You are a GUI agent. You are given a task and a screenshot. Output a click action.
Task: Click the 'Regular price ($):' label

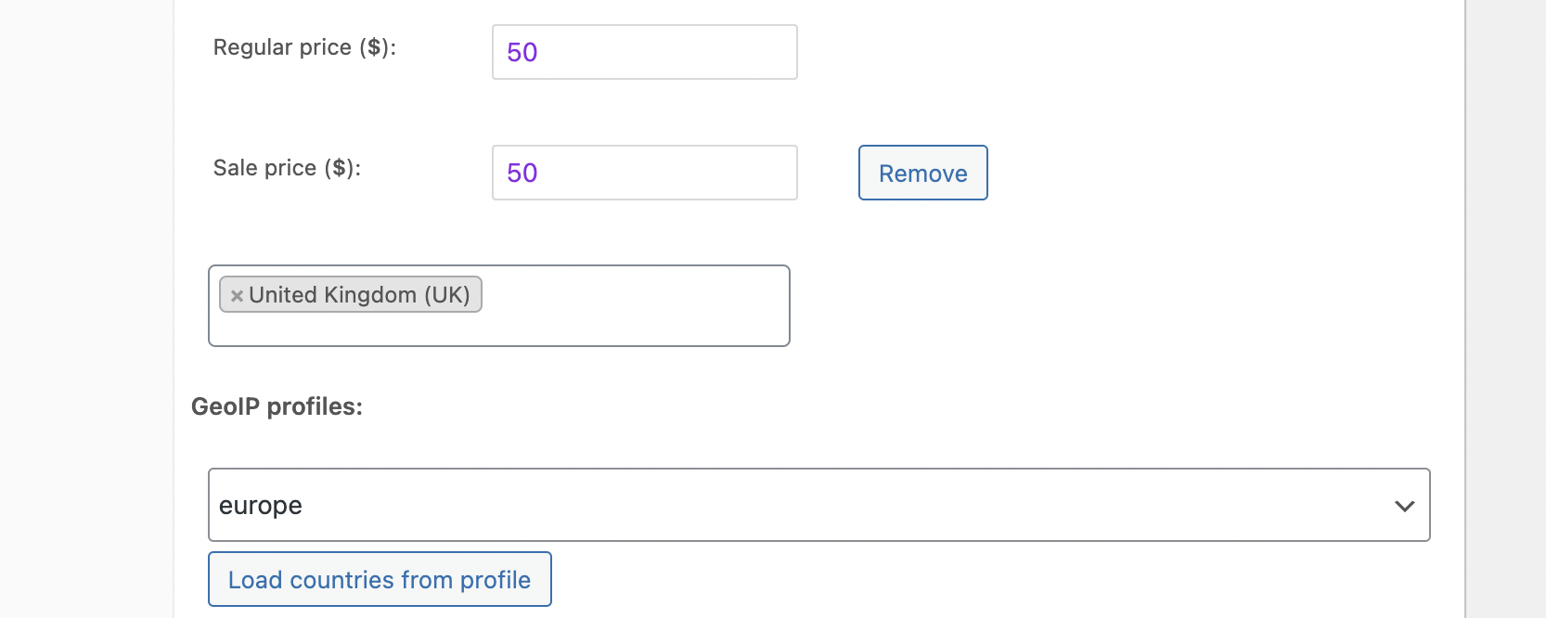click(304, 47)
